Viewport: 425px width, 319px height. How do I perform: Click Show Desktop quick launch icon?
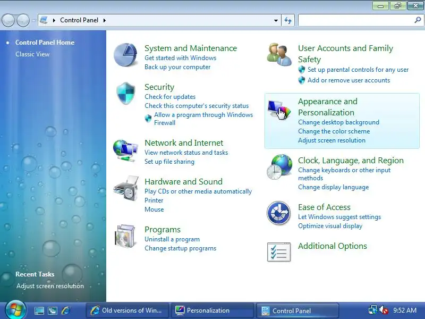click(x=39, y=310)
